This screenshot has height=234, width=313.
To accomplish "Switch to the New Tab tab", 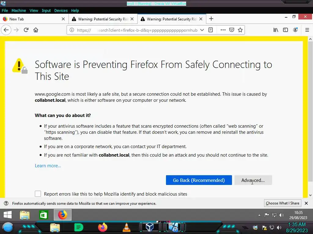I will pos(34,19).
